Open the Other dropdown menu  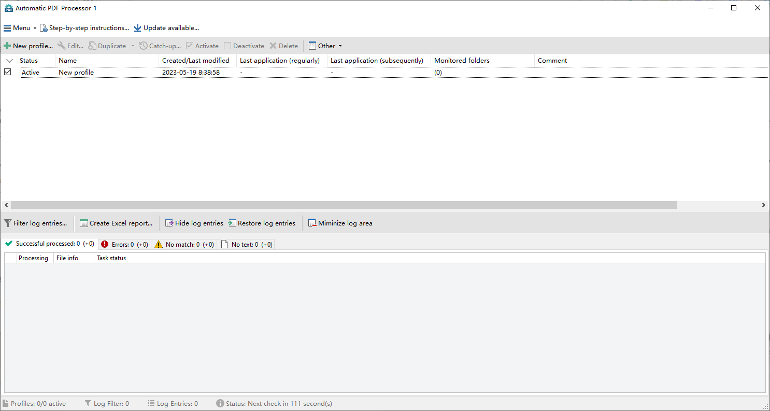(x=325, y=46)
